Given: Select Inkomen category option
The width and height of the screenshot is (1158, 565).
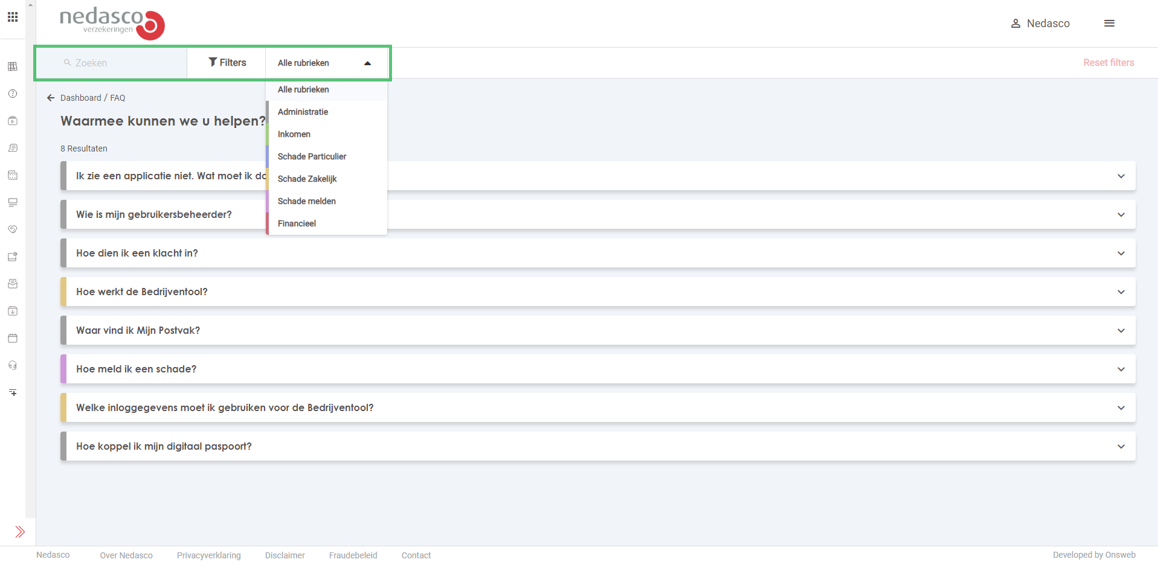Looking at the screenshot, I should (327, 134).
